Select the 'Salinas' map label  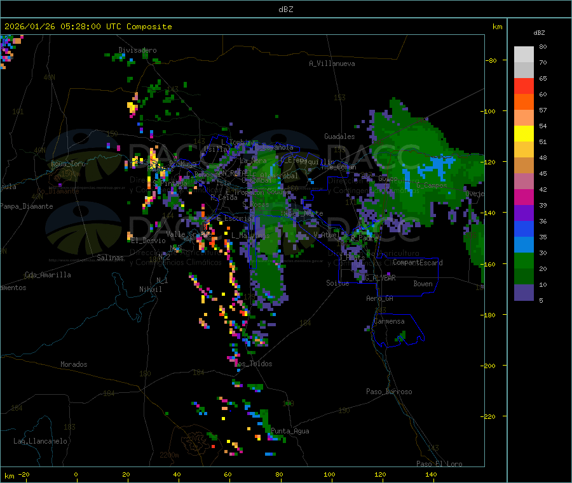point(110,258)
